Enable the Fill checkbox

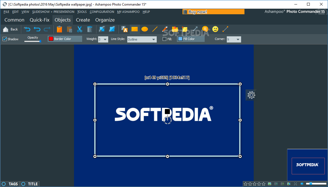pyautogui.click(x=164, y=39)
